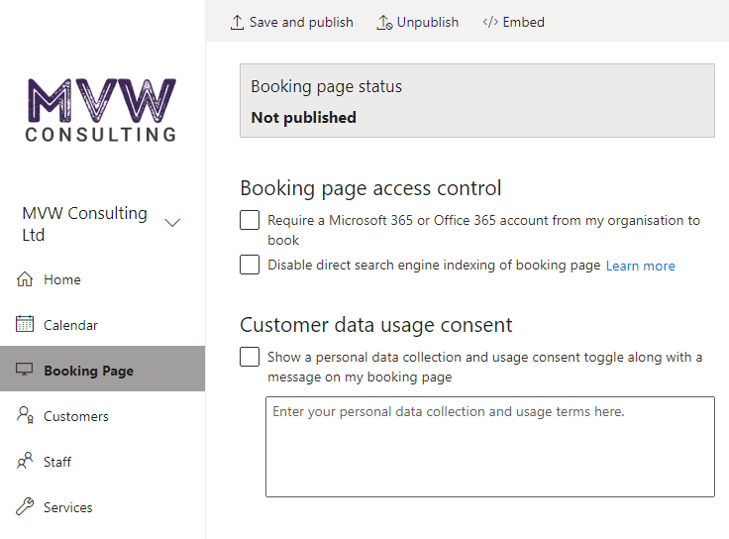
Task: Check the personal data consent toggle checkbox
Action: 250,357
